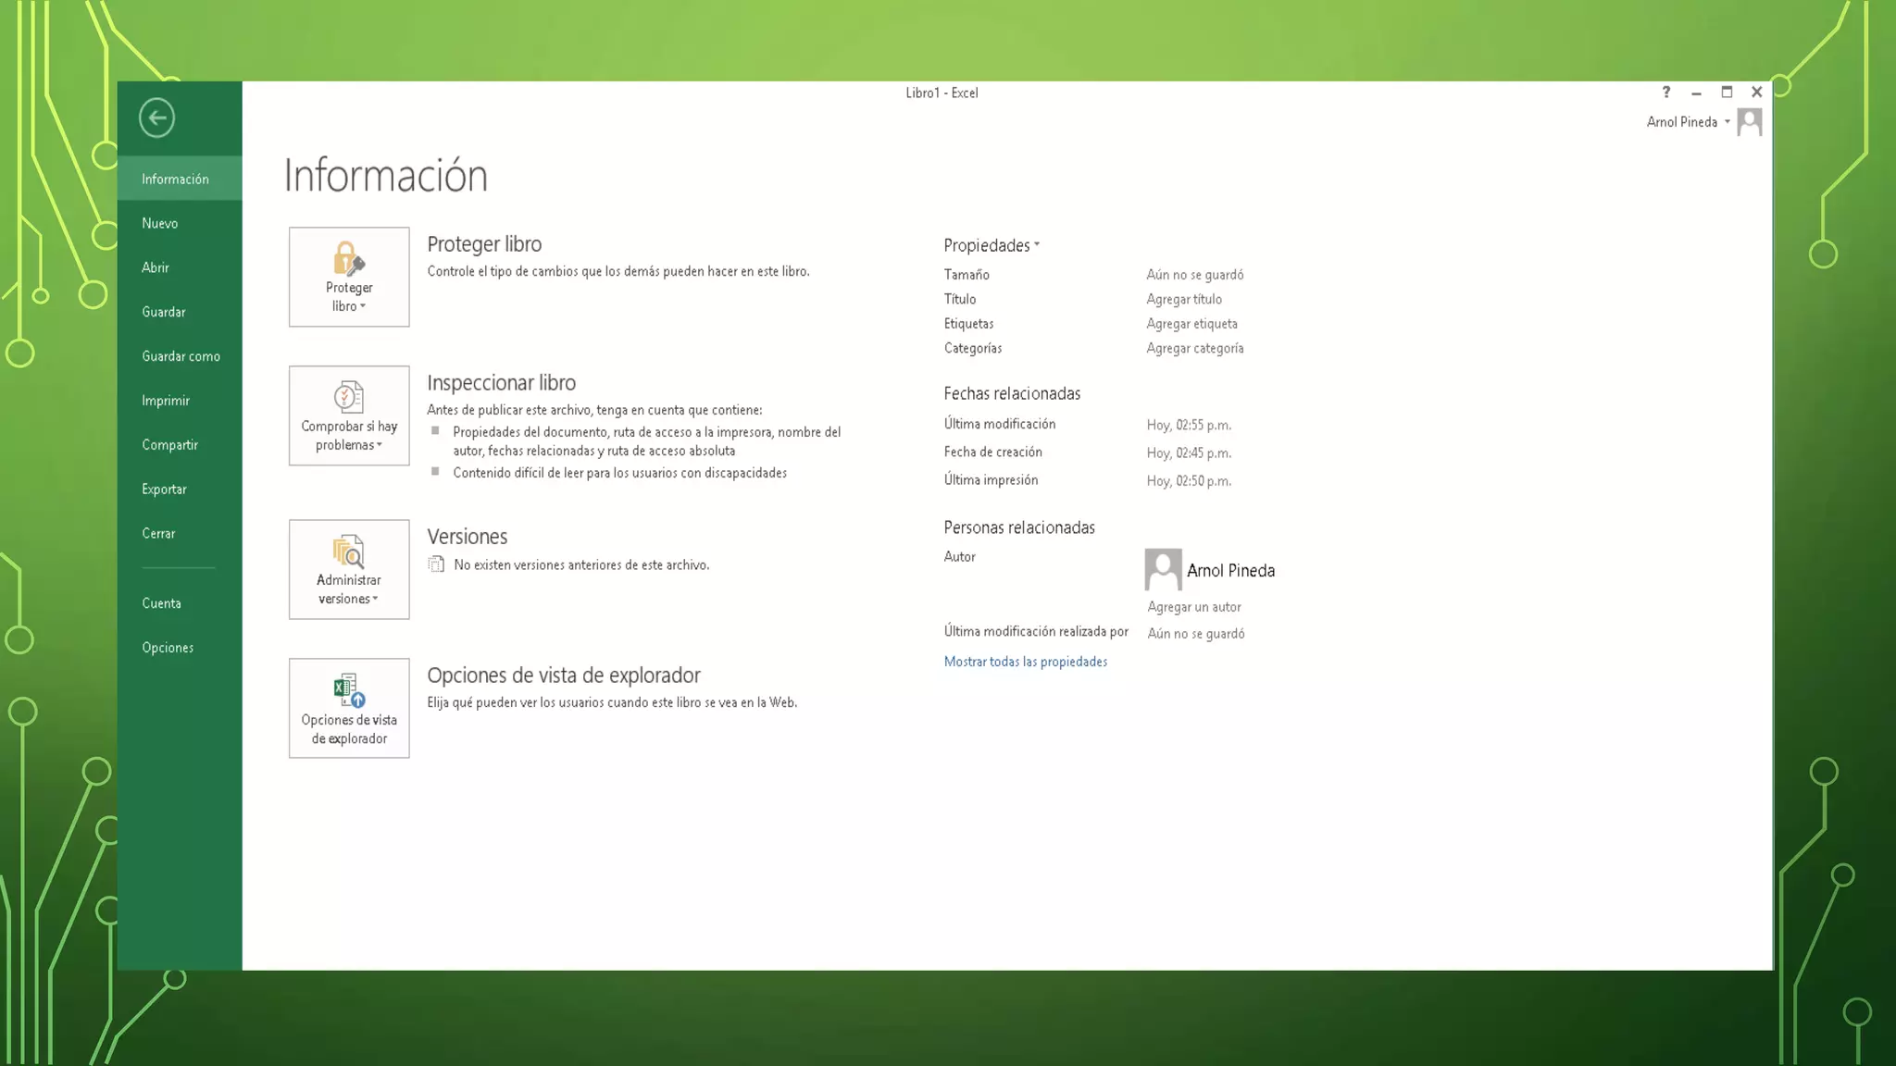
Task: Click Agregar un autor field
Action: [x=1194, y=607]
